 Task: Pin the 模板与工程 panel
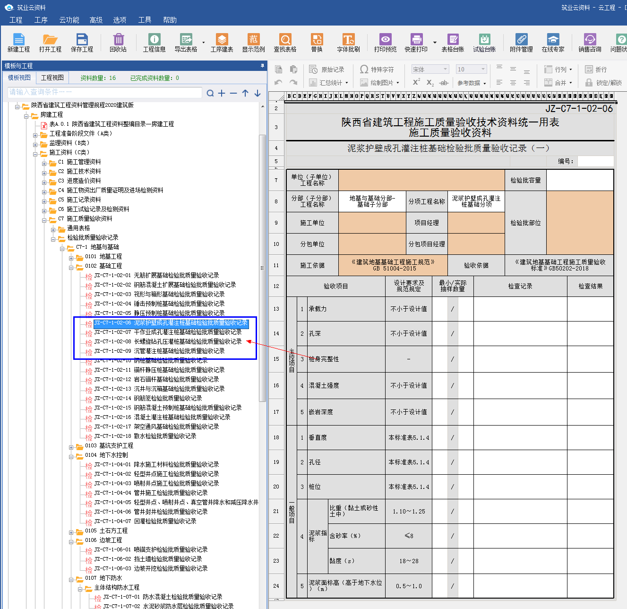262,66
